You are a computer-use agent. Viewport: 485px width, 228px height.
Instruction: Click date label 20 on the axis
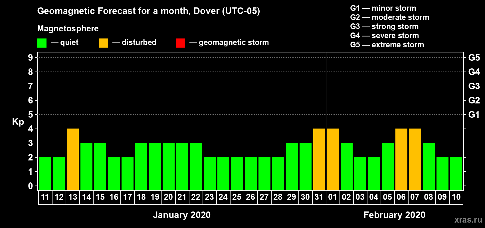tap(169, 197)
